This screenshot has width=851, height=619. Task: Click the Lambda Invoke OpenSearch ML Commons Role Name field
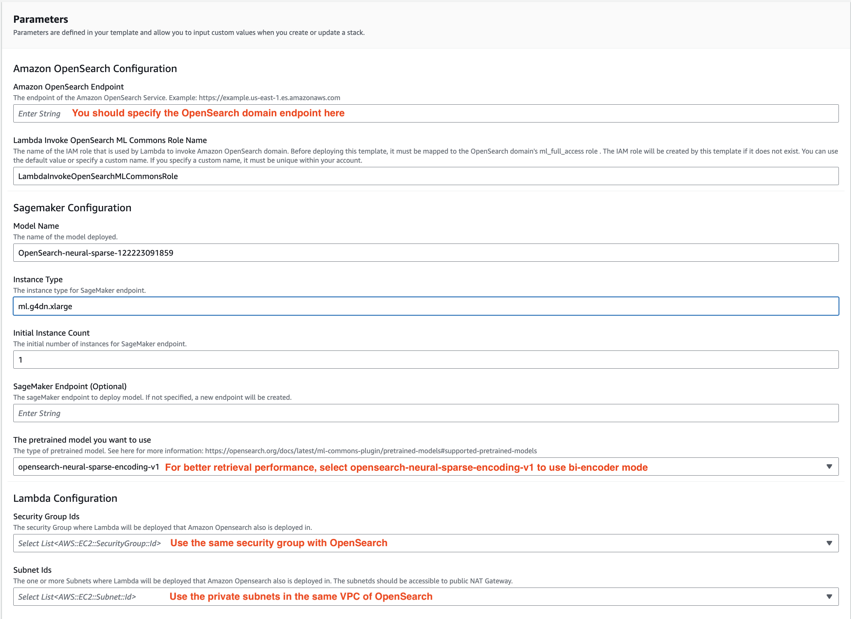click(425, 176)
